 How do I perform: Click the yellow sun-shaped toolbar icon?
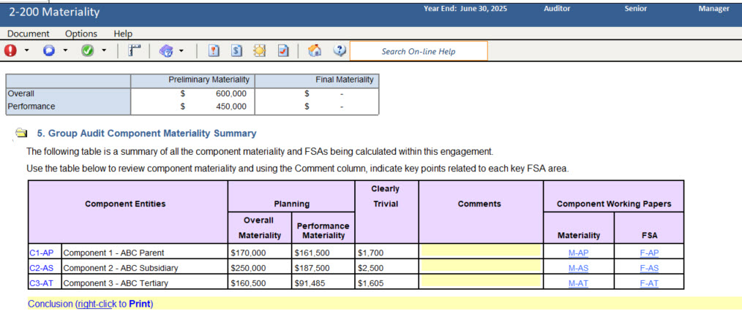tap(259, 50)
